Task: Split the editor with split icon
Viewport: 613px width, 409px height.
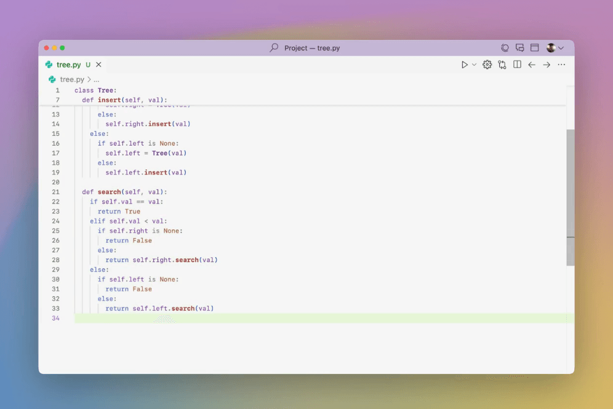Action: point(517,65)
